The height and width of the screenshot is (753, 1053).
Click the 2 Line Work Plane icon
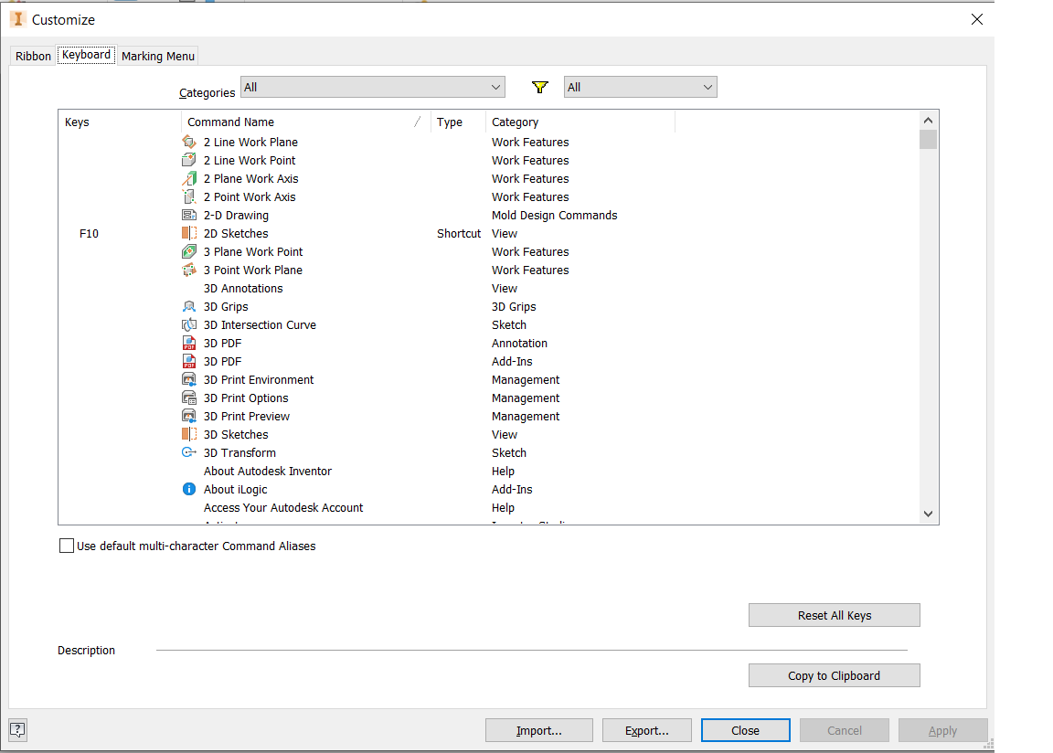click(x=189, y=142)
